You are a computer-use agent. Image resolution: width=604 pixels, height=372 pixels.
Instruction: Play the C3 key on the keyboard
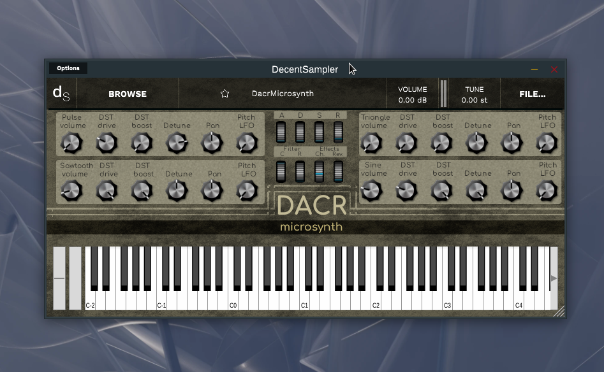click(x=447, y=301)
